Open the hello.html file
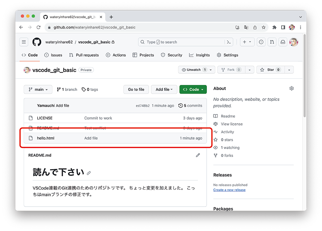 click(x=46, y=138)
